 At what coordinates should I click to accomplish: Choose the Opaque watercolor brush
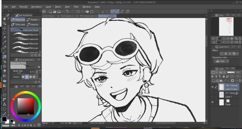point(25,35)
